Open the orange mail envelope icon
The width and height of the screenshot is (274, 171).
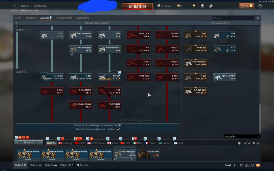coord(258,165)
